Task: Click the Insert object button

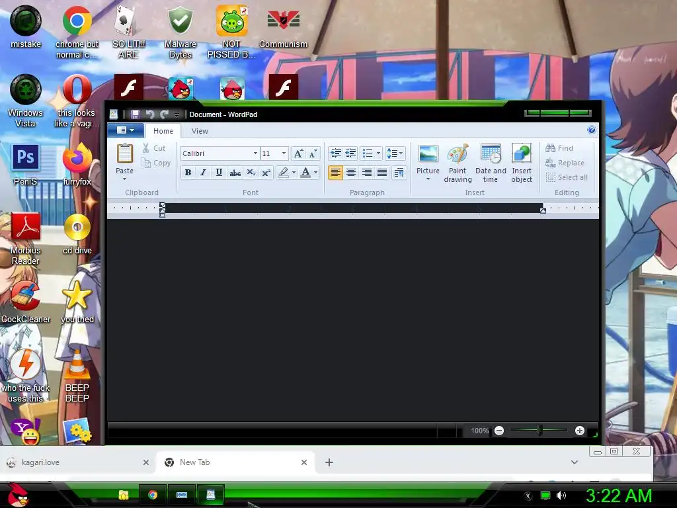Action: point(522,163)
